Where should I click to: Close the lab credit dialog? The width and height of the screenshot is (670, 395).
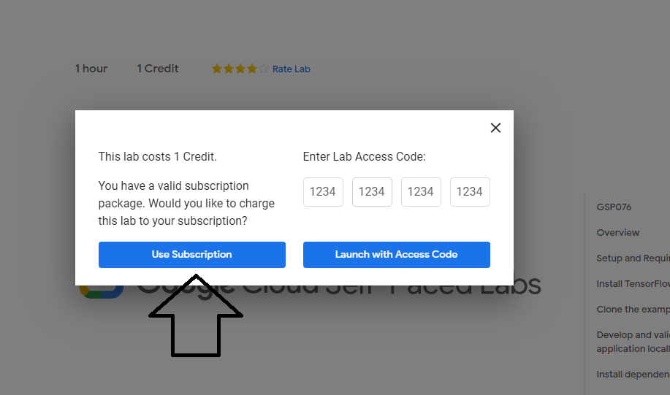[495, 128]
